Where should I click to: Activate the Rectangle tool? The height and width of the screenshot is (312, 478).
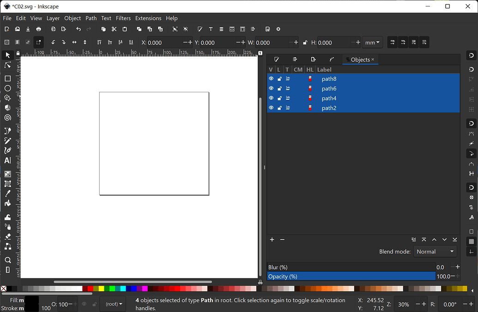pos(7,78)
